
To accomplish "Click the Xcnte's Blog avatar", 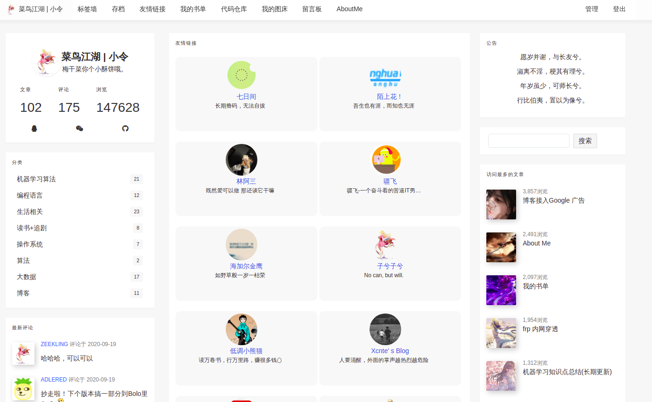I will tap(385, 329).
